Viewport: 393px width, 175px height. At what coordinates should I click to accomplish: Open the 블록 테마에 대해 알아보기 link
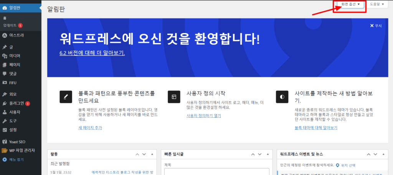click(316, 128)
